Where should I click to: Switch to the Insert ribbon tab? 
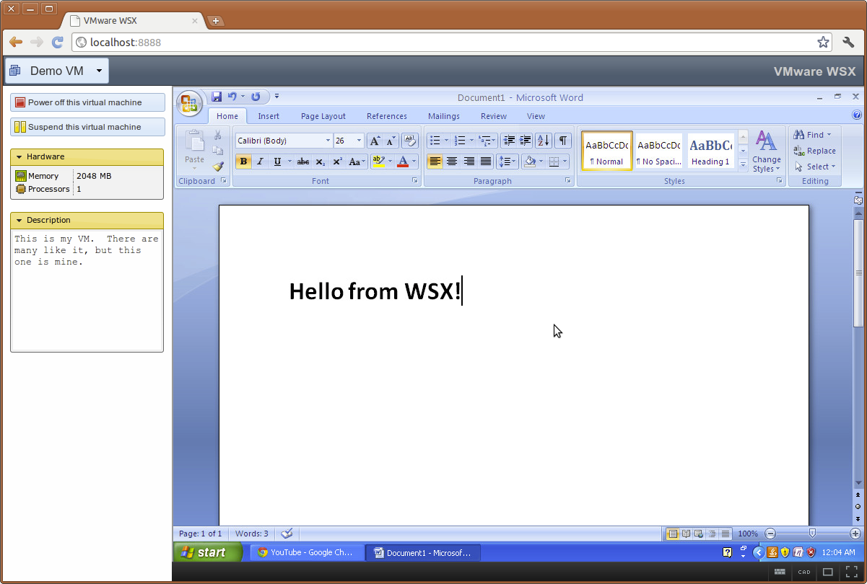tap(269, 116)
